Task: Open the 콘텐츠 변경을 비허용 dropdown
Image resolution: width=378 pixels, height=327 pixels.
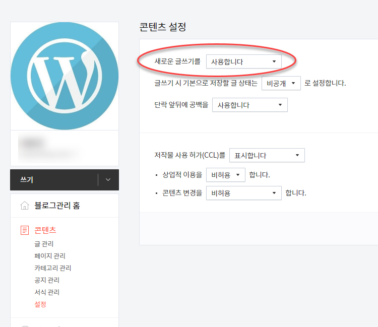Action: [244, 193]
